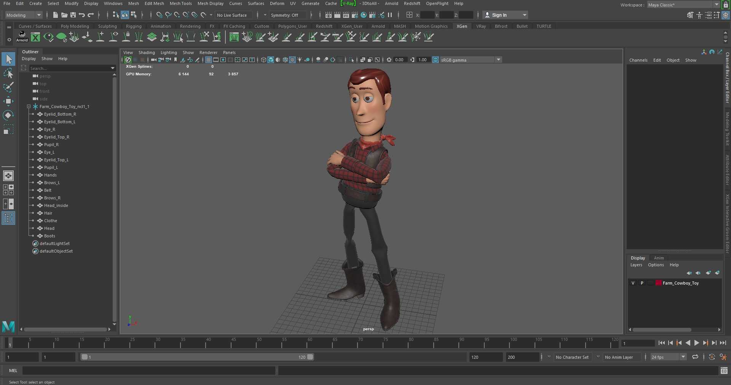Click the Lasso select tool icon
This screenshot has height=385, width=731.
coord(8,73)
